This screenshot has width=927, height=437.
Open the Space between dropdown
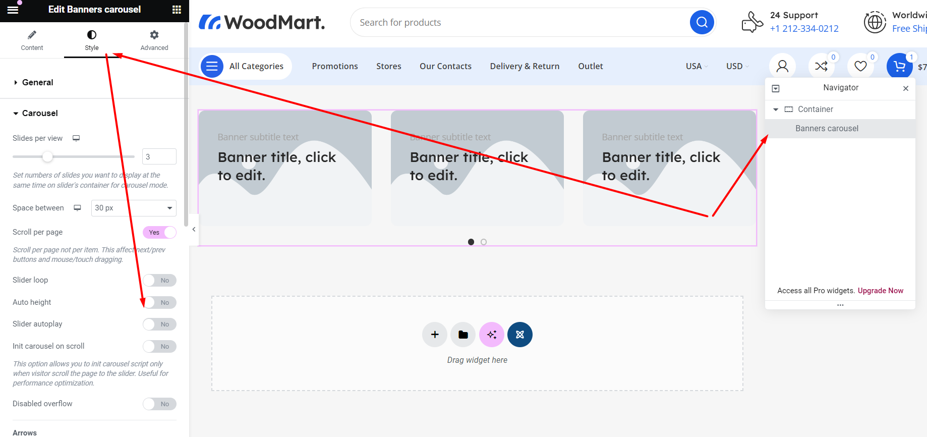[134, 208]
